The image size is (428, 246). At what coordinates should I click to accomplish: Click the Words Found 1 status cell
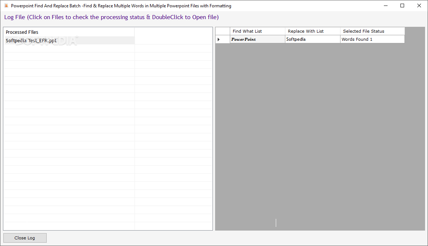(x=372, y=39)
